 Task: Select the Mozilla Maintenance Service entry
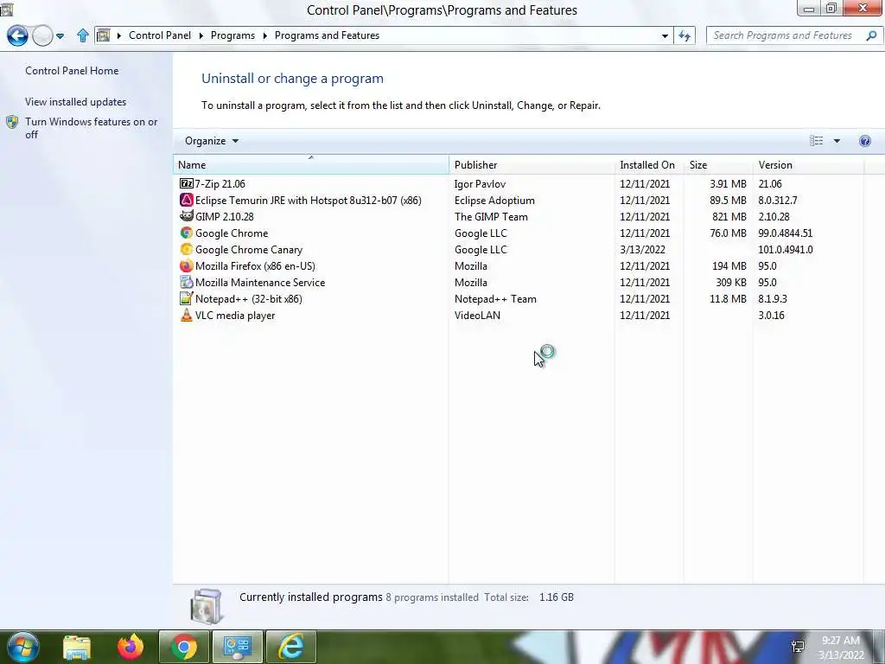point(260,283)
